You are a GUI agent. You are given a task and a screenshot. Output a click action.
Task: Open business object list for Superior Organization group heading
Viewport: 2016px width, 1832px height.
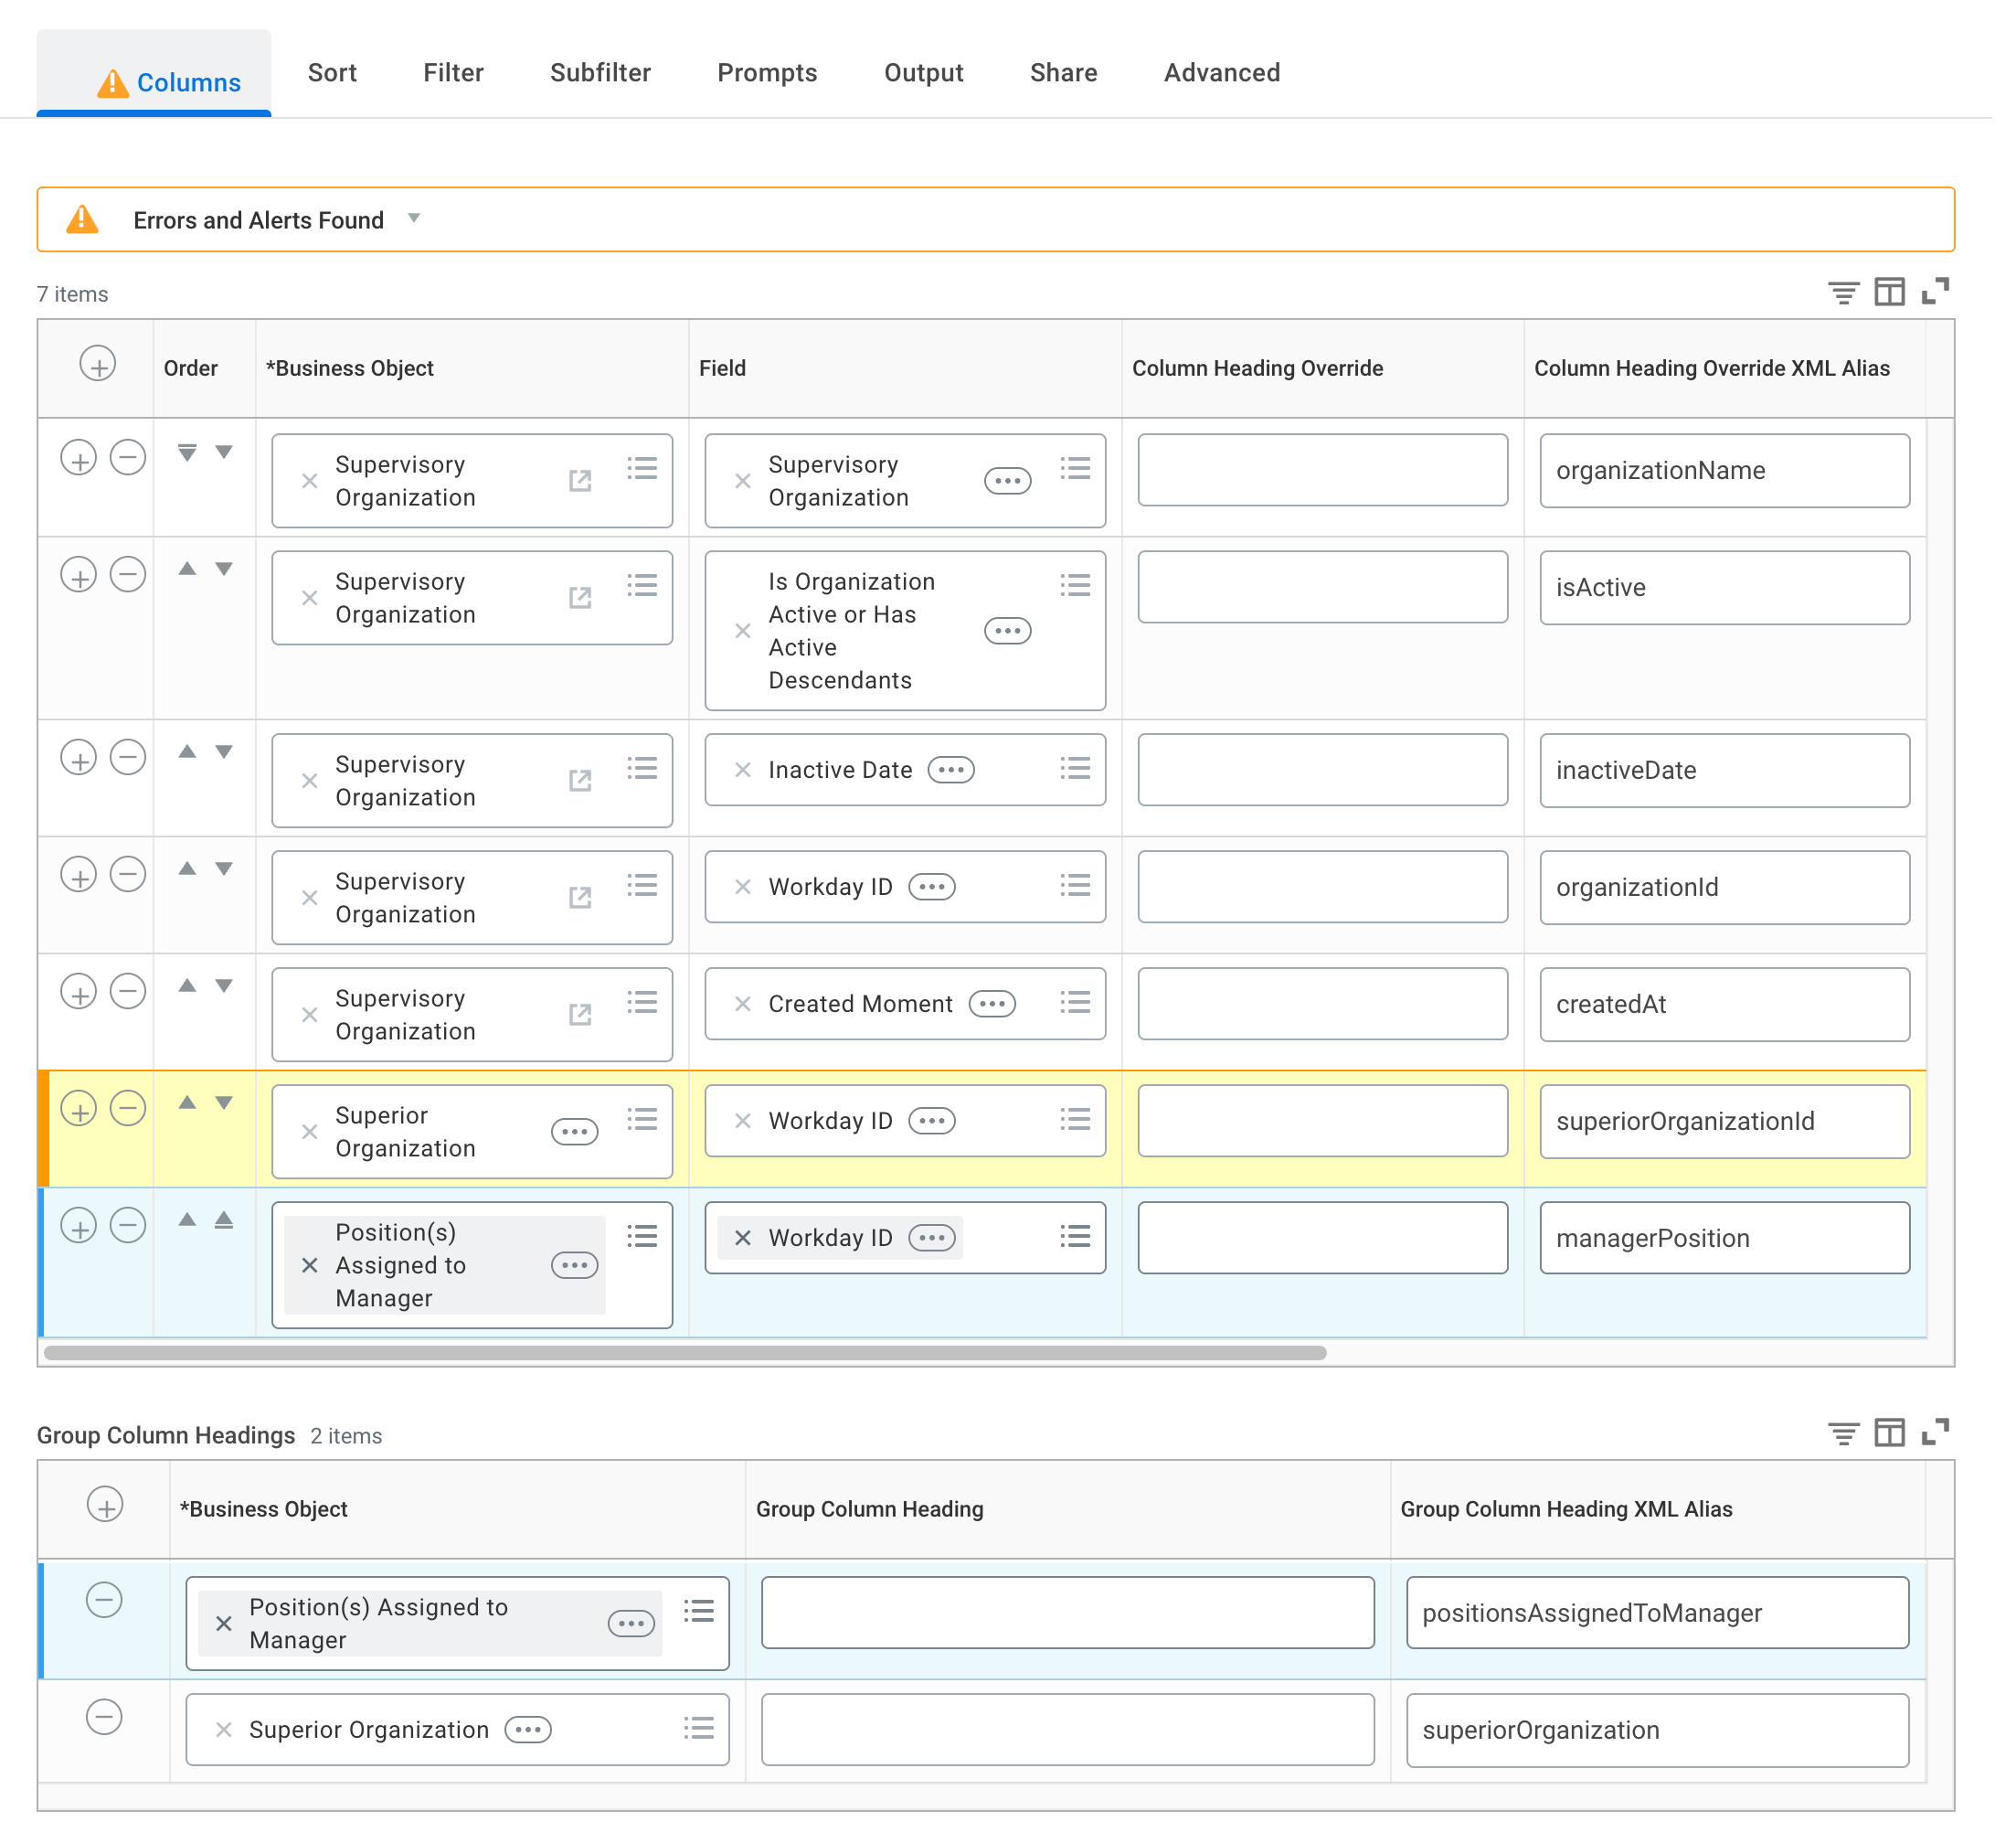point(699,1728)
